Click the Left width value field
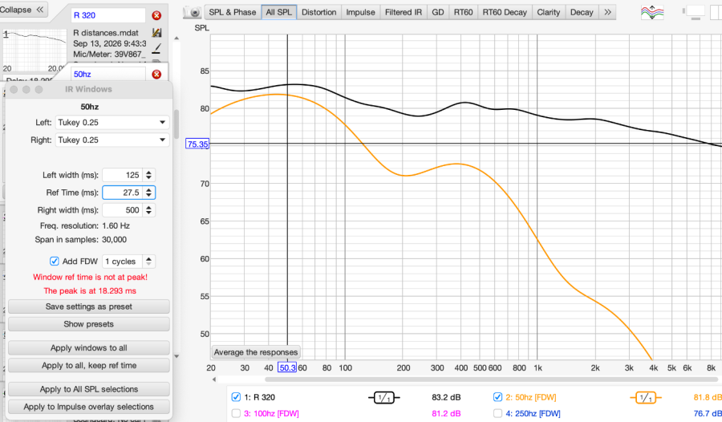Screen dimensions: 722x422 (123, 175)
